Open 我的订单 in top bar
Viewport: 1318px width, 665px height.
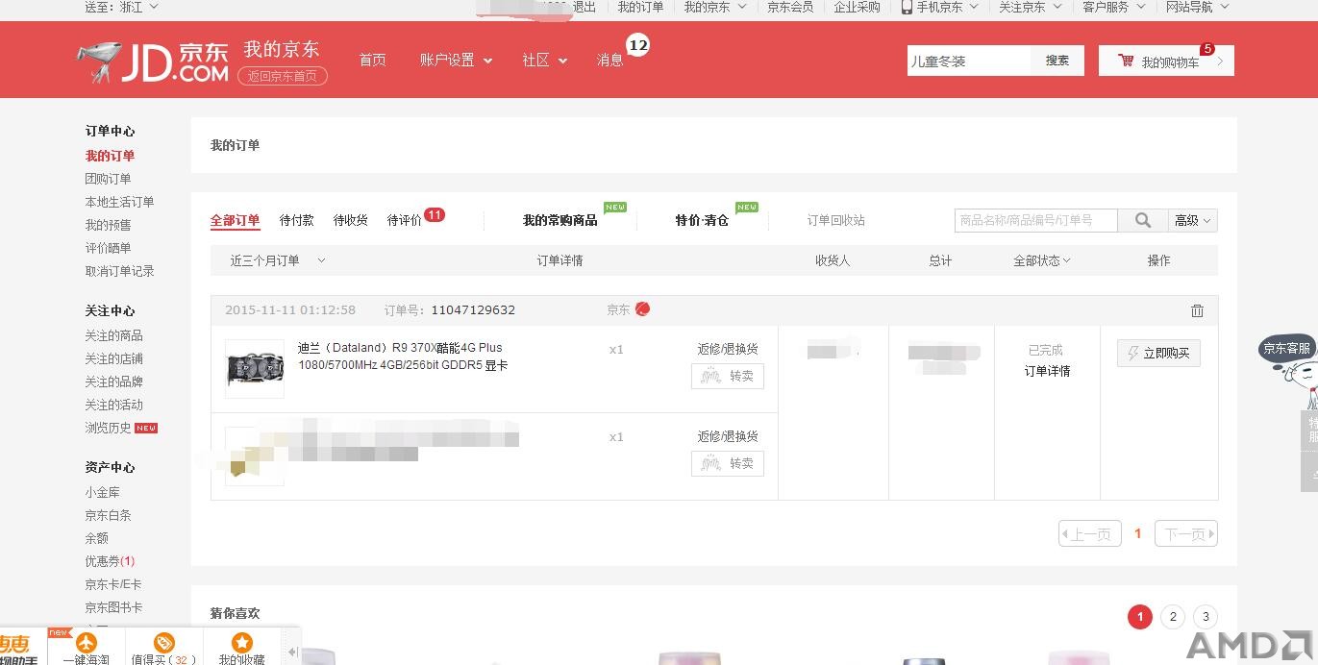tap(640, 7)
